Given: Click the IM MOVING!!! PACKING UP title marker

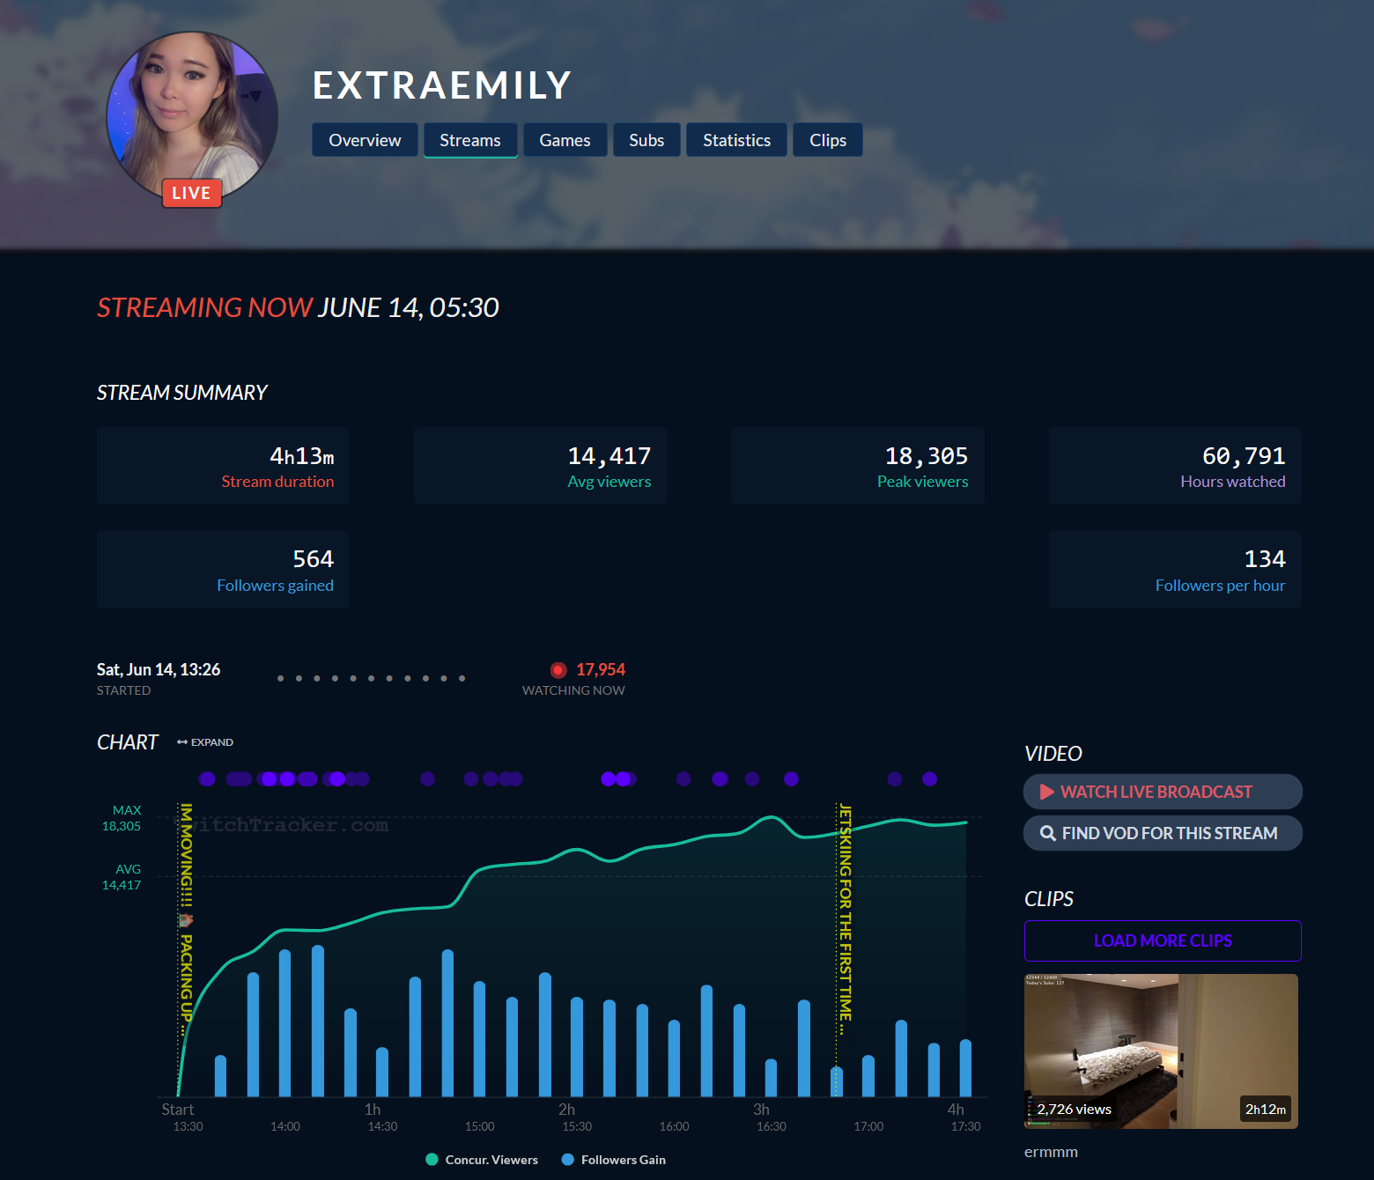Looking at the screenshot, I should (x=186, y=919).
